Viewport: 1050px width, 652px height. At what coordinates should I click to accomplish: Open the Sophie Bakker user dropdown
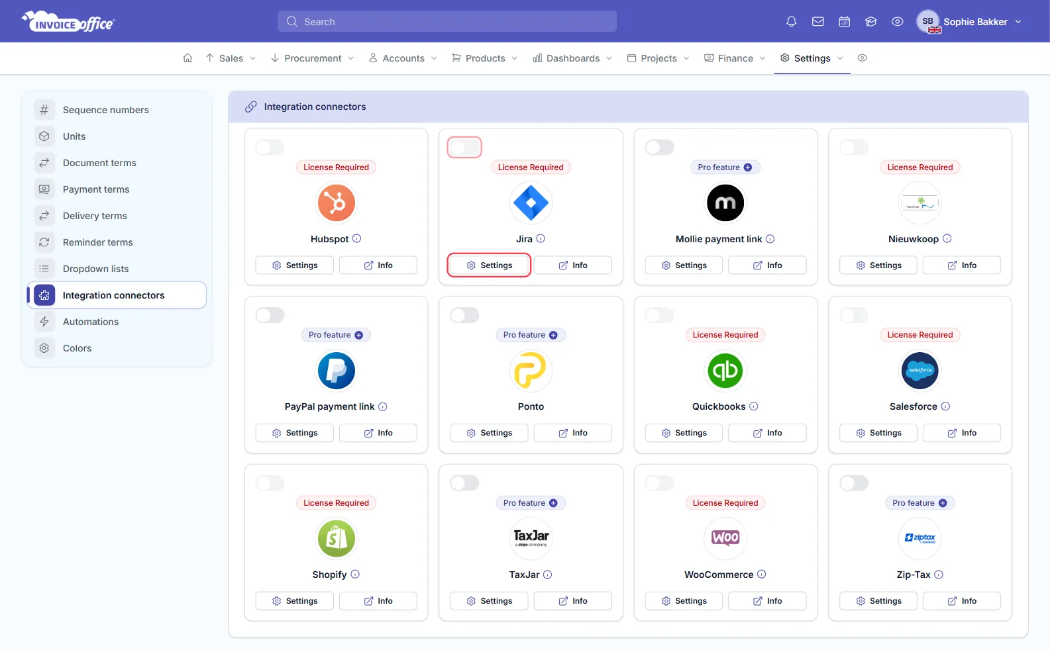tap(969, 22)
